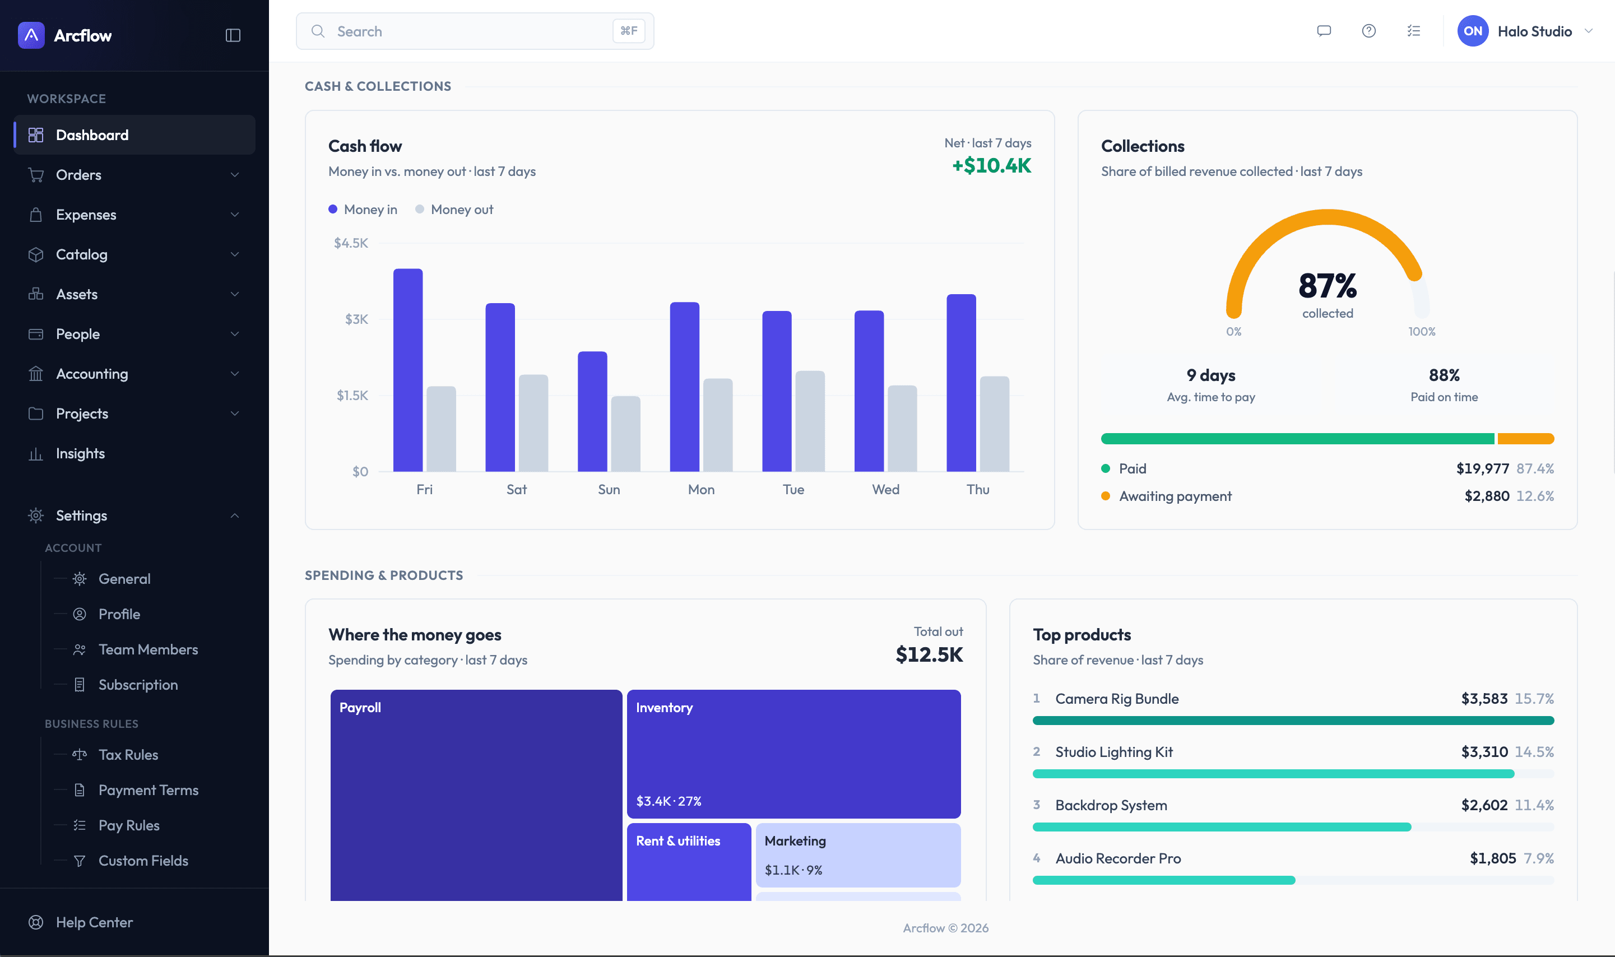Focus the Search input field
The image size is (1615, 957).
click(475, 31)
